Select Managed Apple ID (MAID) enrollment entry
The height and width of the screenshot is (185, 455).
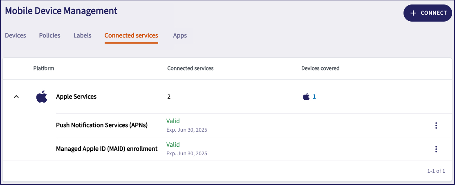click(107, 149)
